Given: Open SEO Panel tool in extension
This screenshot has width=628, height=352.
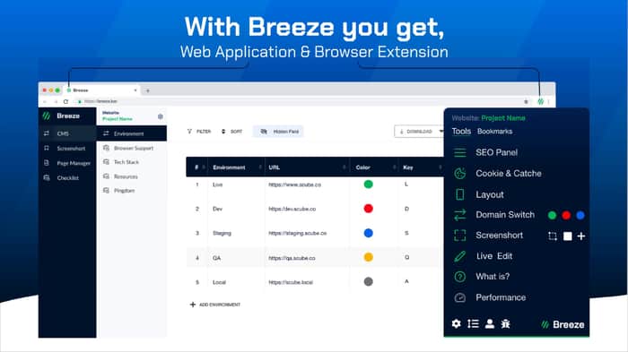Looking at the screenshot, I should point(497,152).
